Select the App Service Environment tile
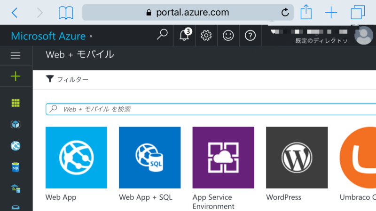The image size is (376, 211). 223,158
